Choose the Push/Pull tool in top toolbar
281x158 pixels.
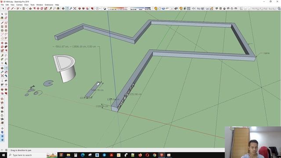(x=30, y=8)
